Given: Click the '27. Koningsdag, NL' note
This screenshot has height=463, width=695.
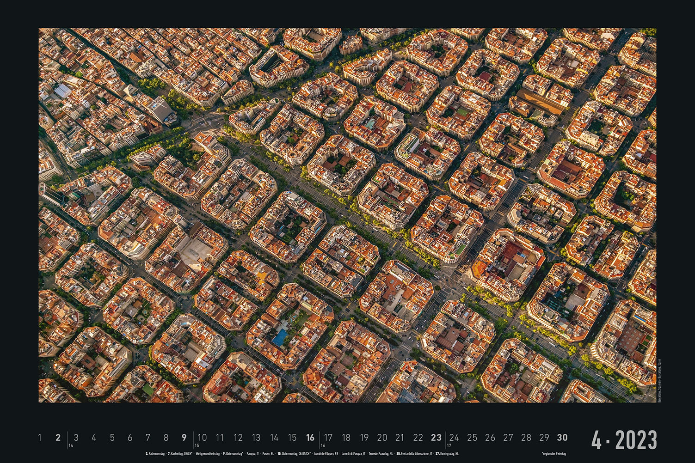Looking at the screenshot, I should point(447,454).
